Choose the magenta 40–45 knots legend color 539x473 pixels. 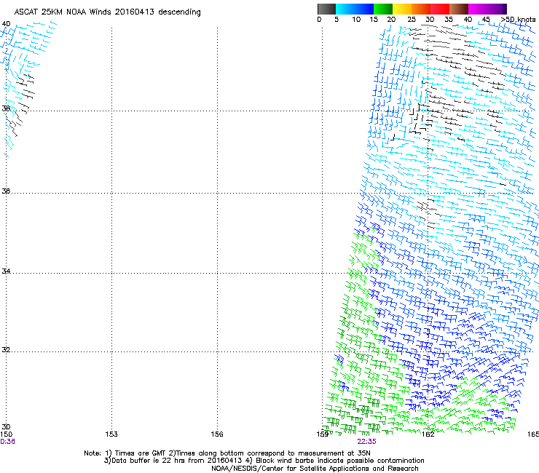[478, 9]
